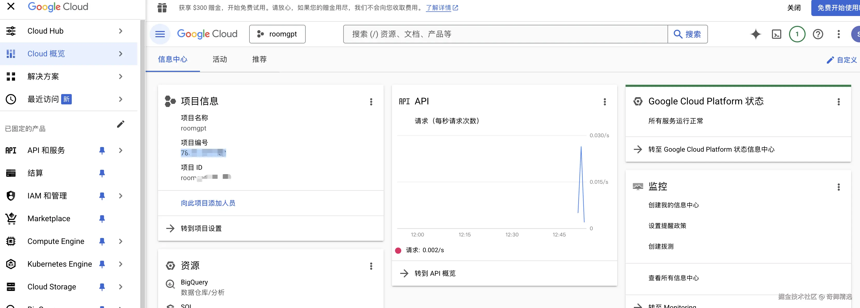This screenshot has height=308, width=860.
Task: Activate Cloud Shell terminal icon
Action: pos(776,34)
